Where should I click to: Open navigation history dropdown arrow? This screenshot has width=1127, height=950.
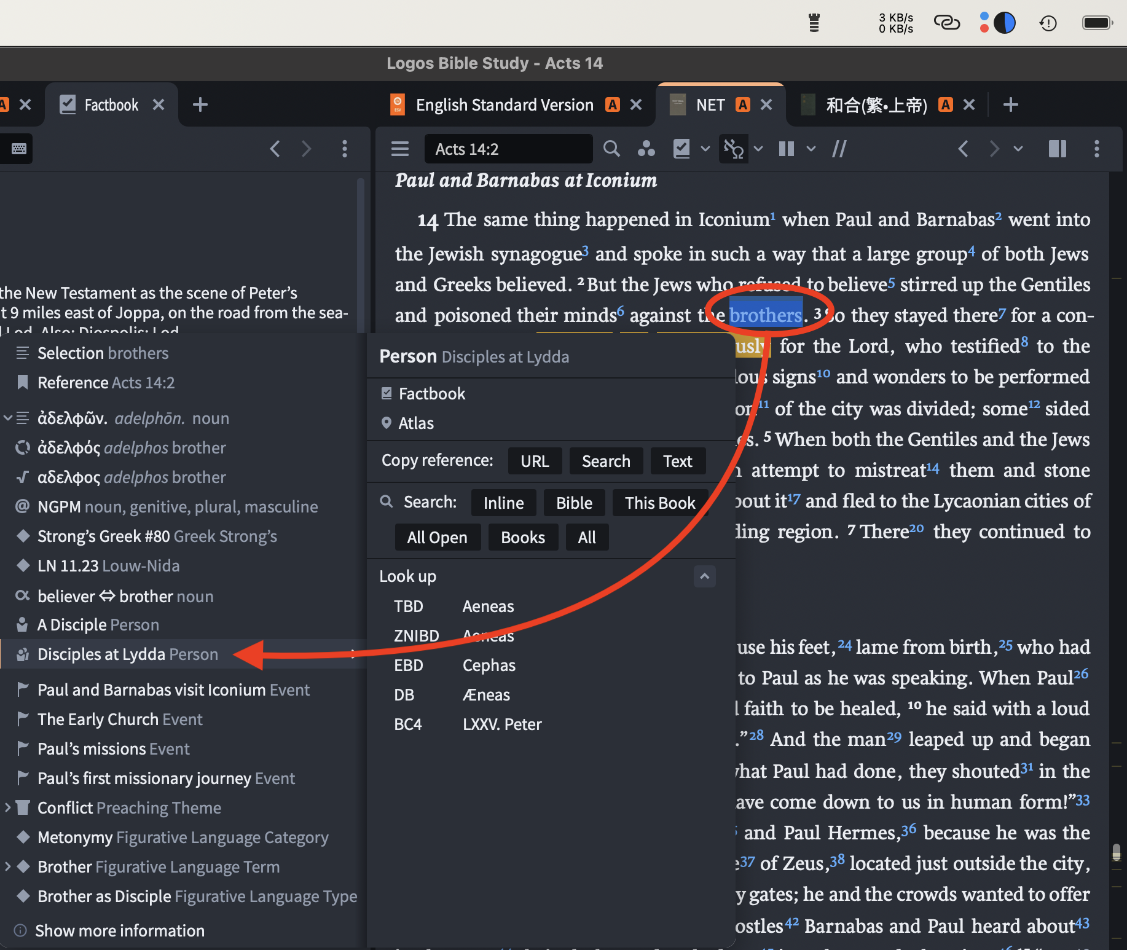coord(1018,149)
